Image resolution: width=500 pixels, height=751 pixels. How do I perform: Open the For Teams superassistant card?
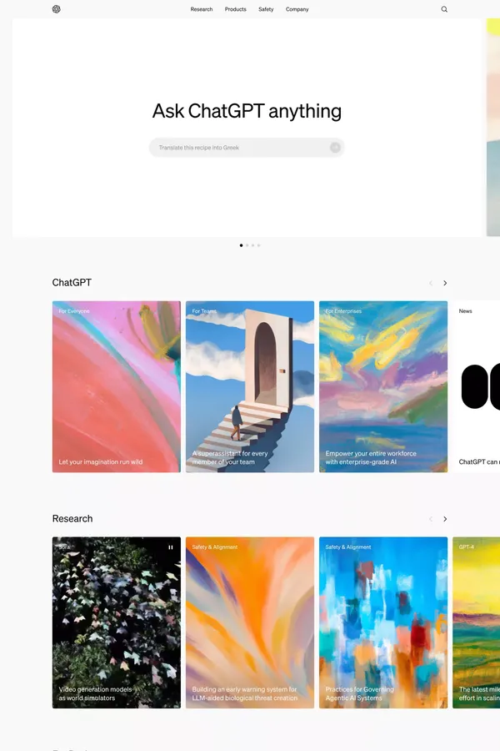(x=250, y=386)
